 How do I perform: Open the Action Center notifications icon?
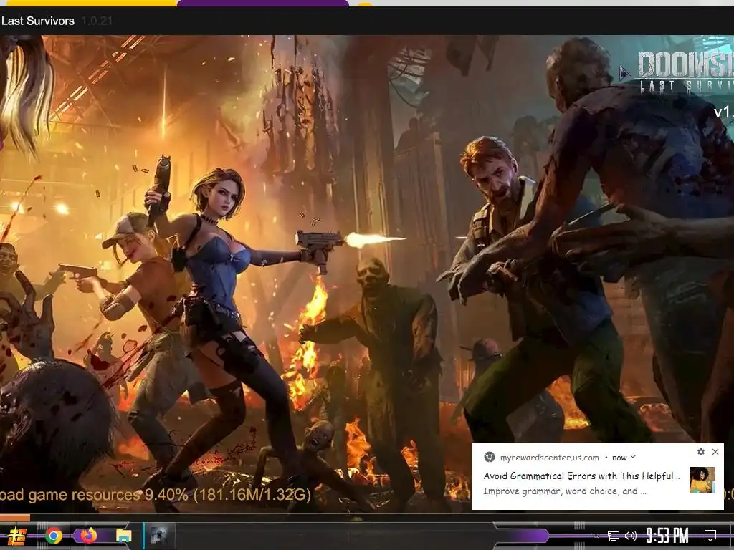pos(710,536)
